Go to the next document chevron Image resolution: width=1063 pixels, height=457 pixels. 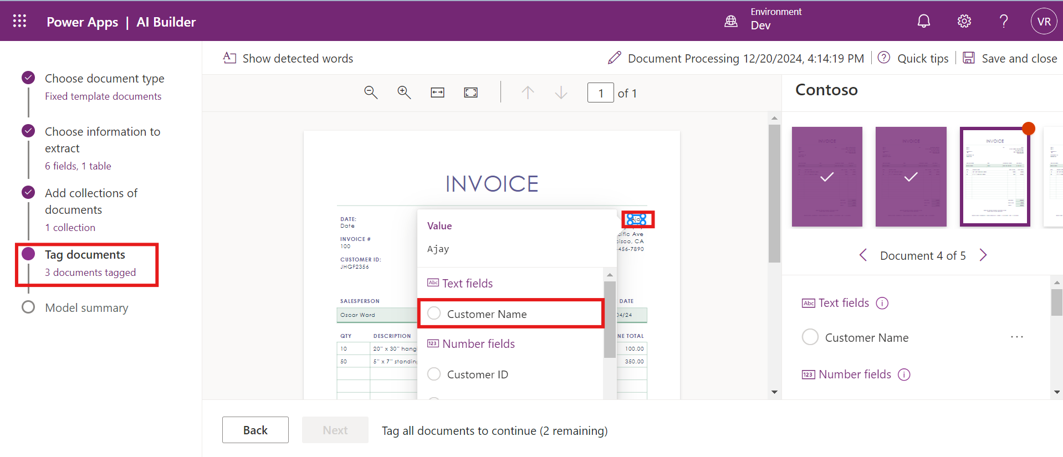(983, 255)
